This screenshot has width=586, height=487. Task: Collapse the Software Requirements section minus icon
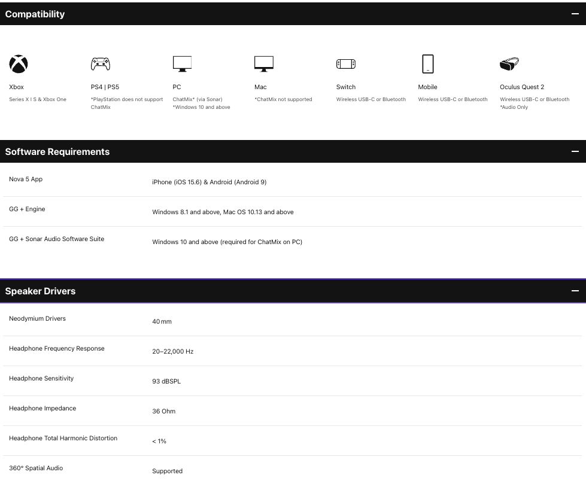[575, 151]
